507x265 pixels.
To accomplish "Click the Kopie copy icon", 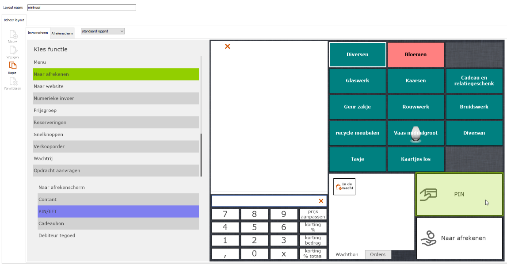I will click(12, 66).
